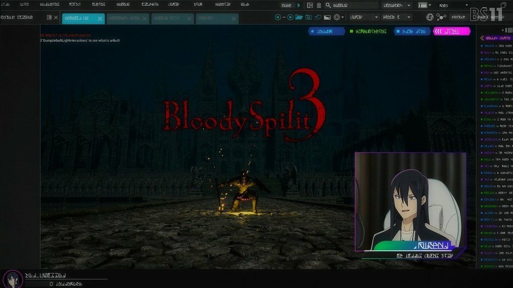This screenshot has width=513, height=288.
Task: Click the node graph icon beside the globe
Action: pos(441,17)
